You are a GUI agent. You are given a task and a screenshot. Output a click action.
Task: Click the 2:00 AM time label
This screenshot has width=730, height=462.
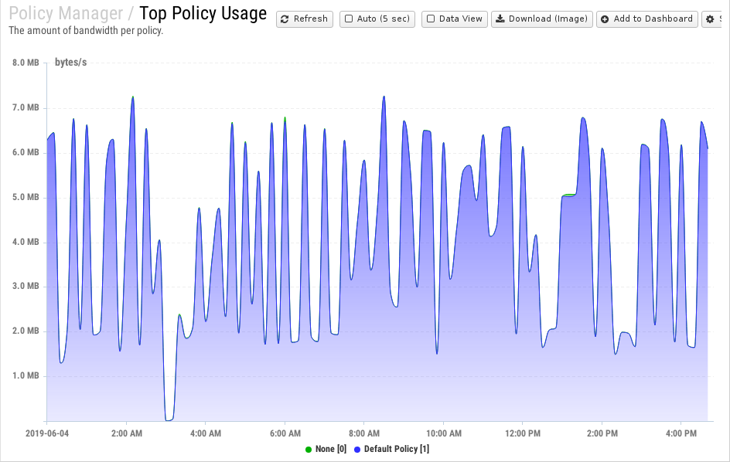click(x=127, y=433)
